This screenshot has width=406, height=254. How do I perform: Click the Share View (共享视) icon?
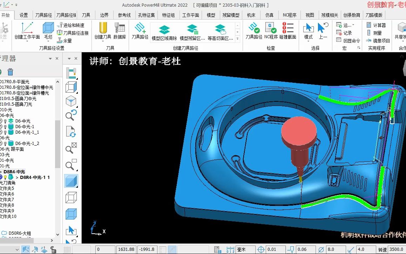[x=401, y=28]
